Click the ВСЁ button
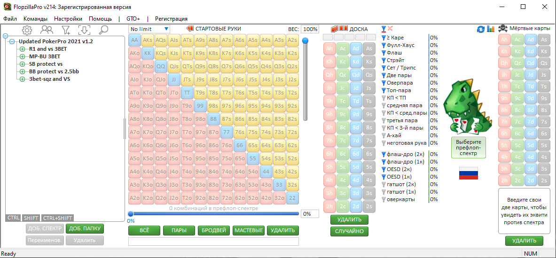This screenshot has width=556, height=258. click(x=144, y=230)
